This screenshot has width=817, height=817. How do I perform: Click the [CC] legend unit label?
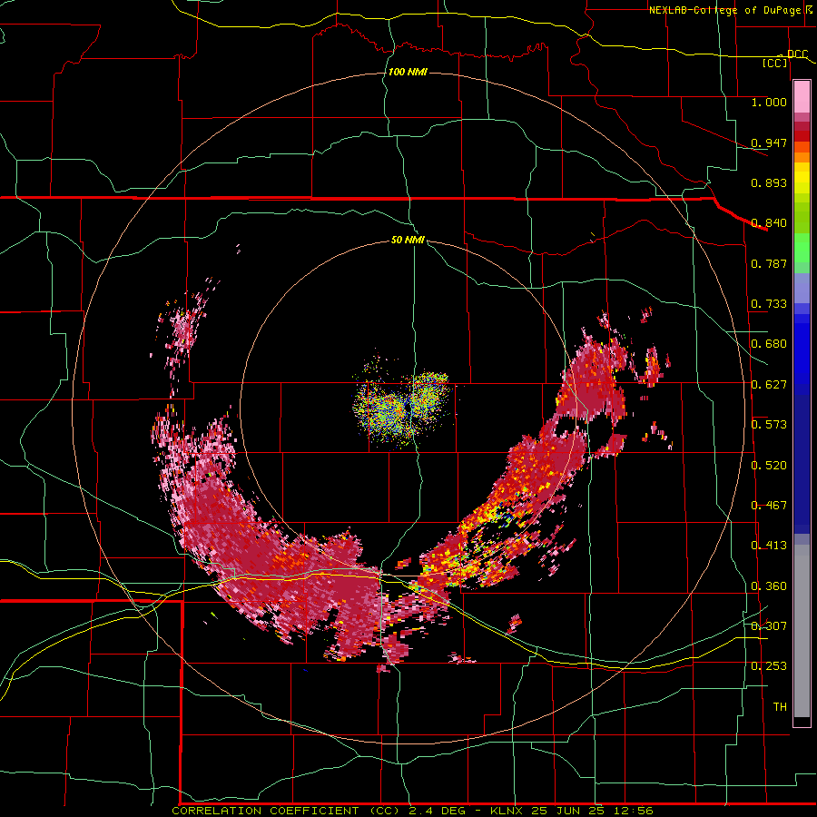click(775, 63)
